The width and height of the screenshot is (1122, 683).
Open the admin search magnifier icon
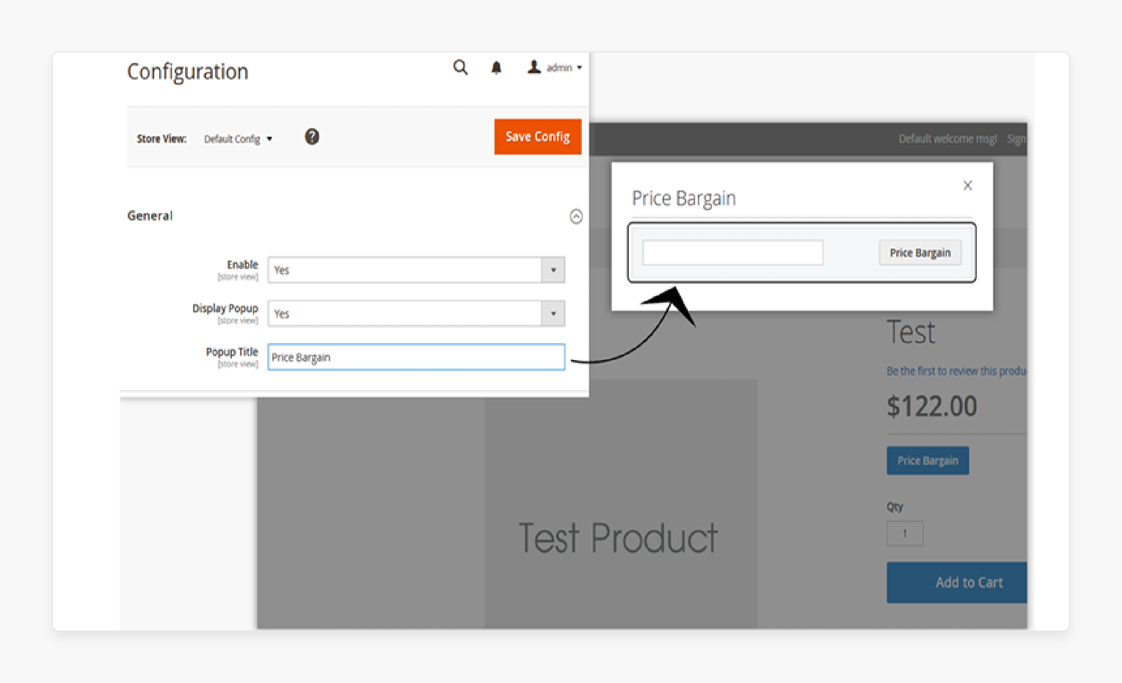coord(460,68)
